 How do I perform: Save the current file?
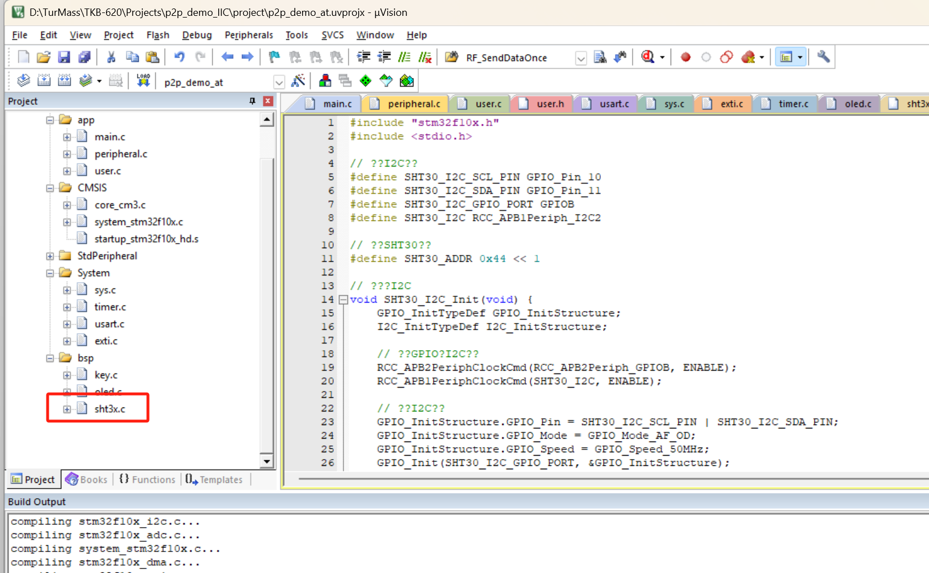(64, 57)
